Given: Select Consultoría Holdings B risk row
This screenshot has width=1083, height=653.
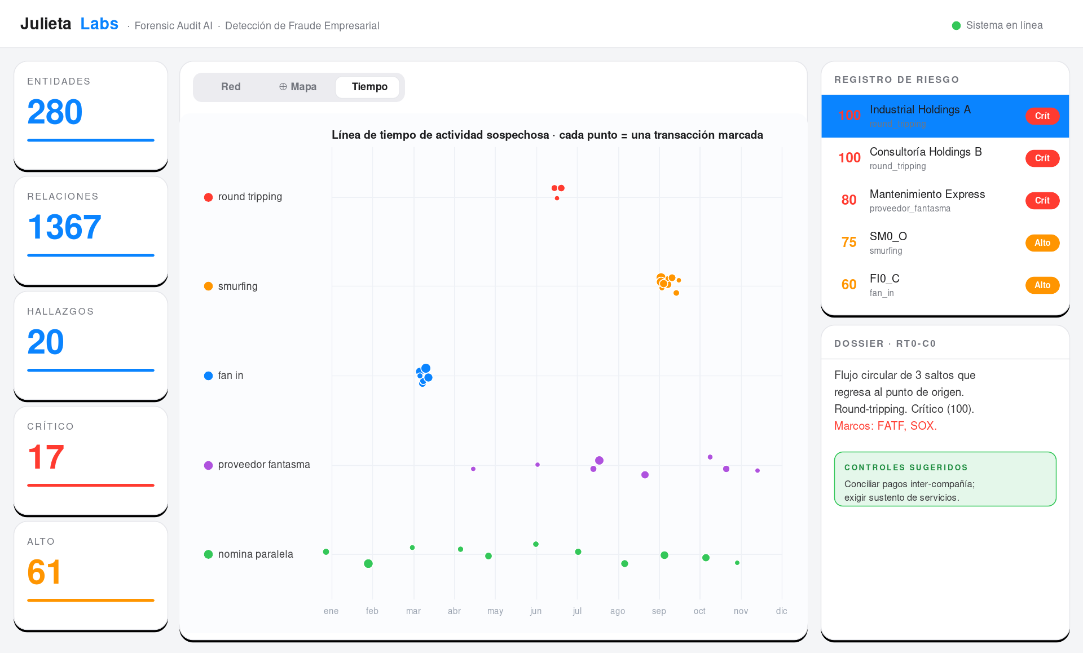Looking at the screenshot, I should (x=945, y=158).
